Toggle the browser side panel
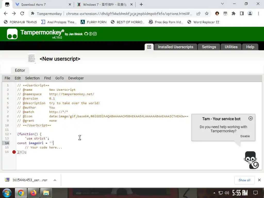 pos(242,13)
